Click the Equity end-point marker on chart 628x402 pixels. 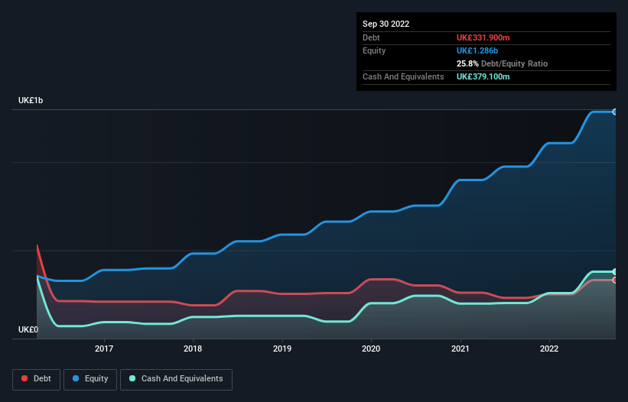click(615, 112)
